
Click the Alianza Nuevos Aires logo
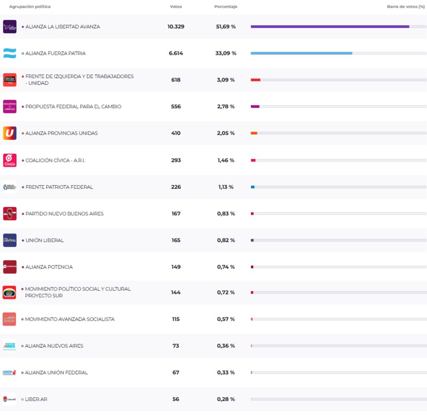10,346
